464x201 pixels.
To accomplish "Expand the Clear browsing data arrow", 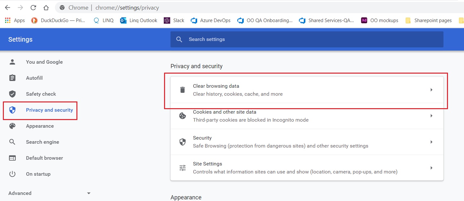I will (432, 90).
